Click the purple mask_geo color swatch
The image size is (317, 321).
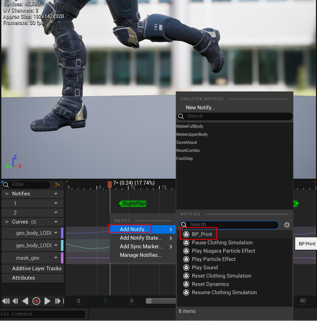[62, 258]
